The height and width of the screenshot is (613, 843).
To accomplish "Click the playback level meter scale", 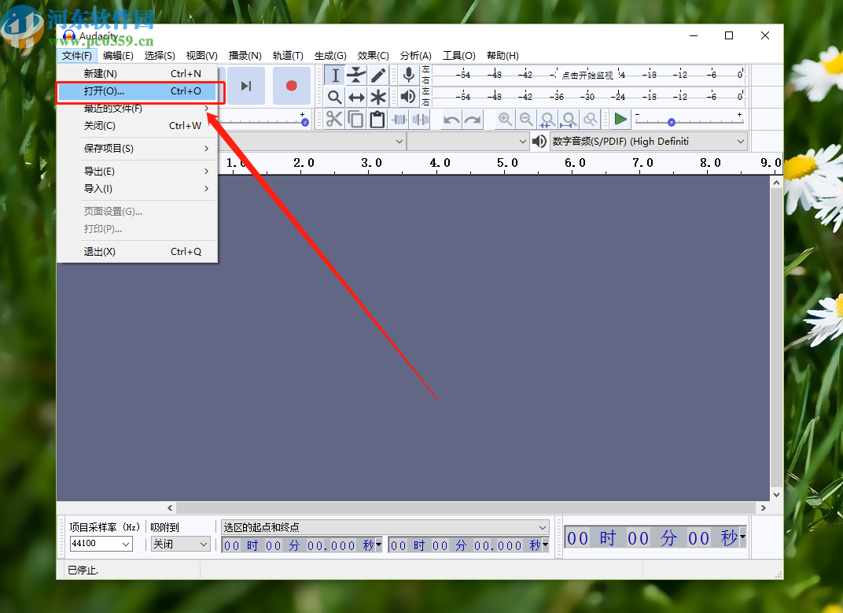I will (589, 97).
